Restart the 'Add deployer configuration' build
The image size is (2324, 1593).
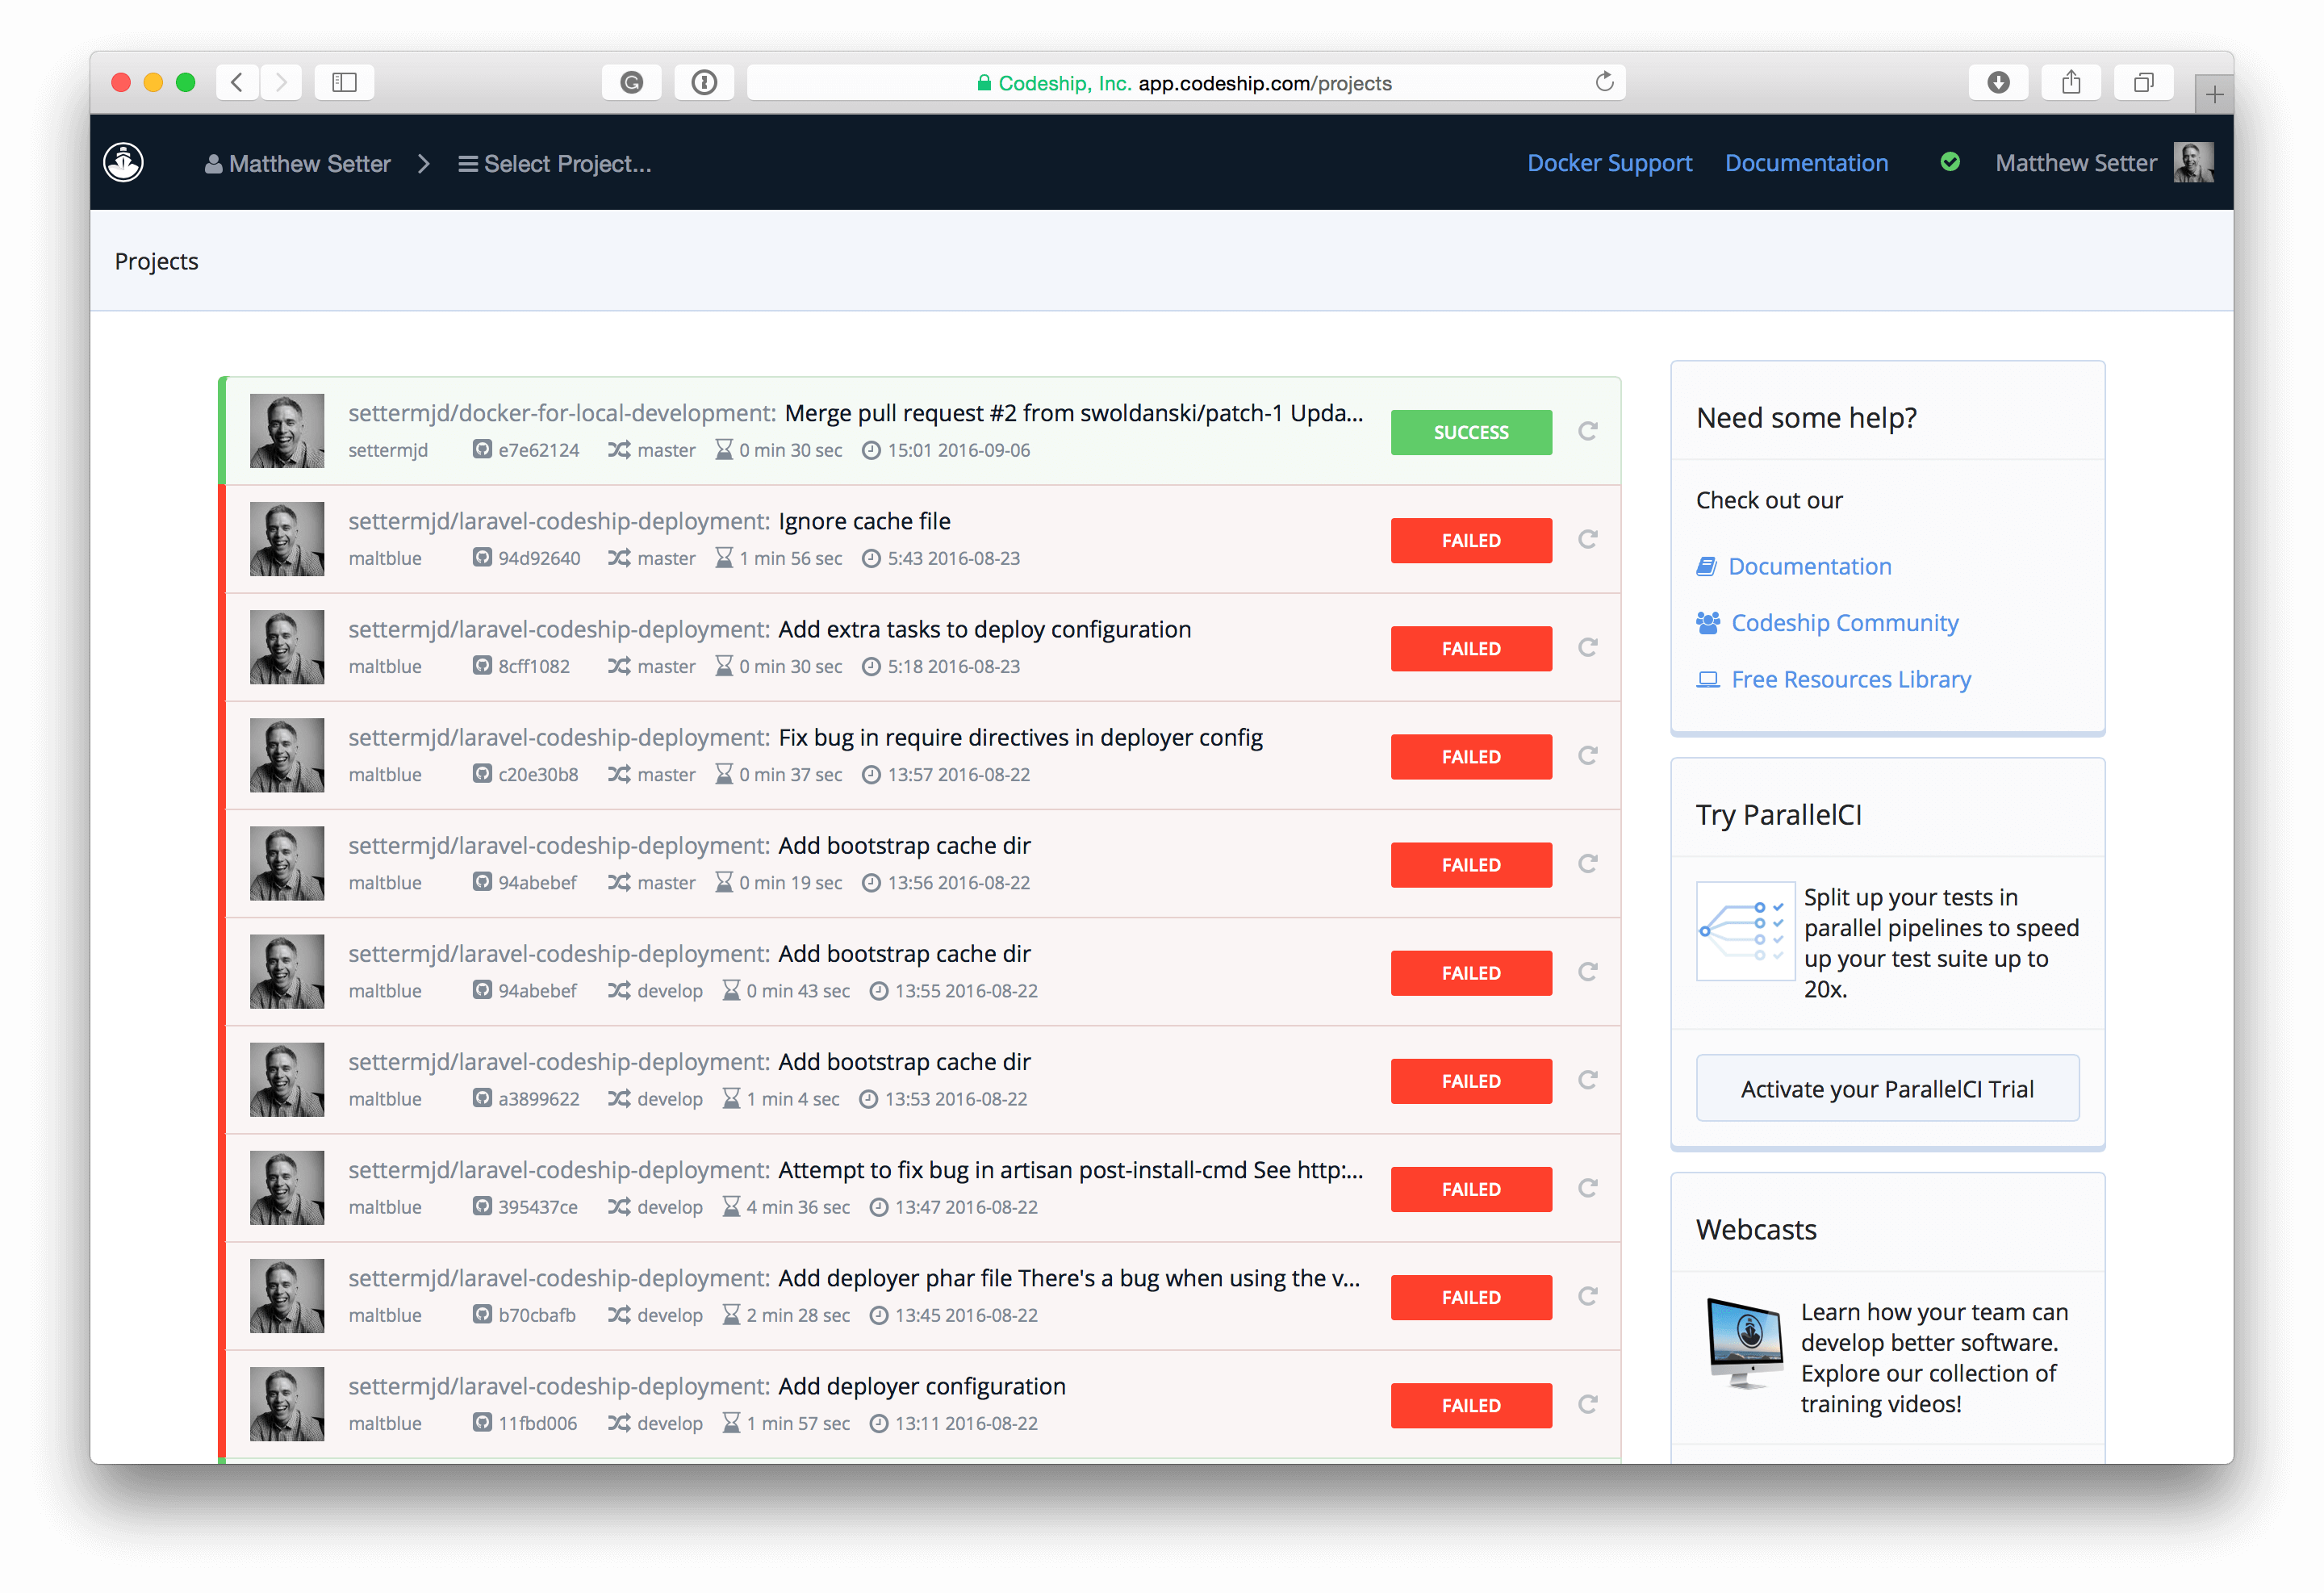point(1587,1405)
